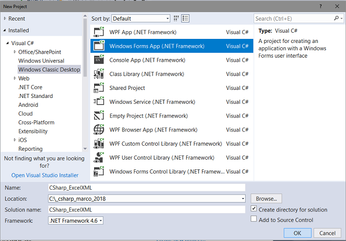
Task: Expand the Web tree node
Action: click(x=15, y=78)
